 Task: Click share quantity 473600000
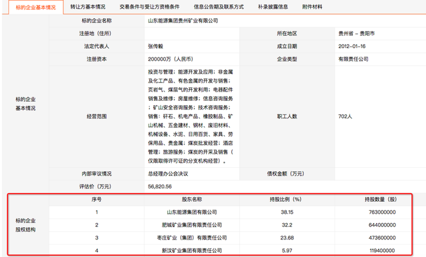(x=382, y=238)
